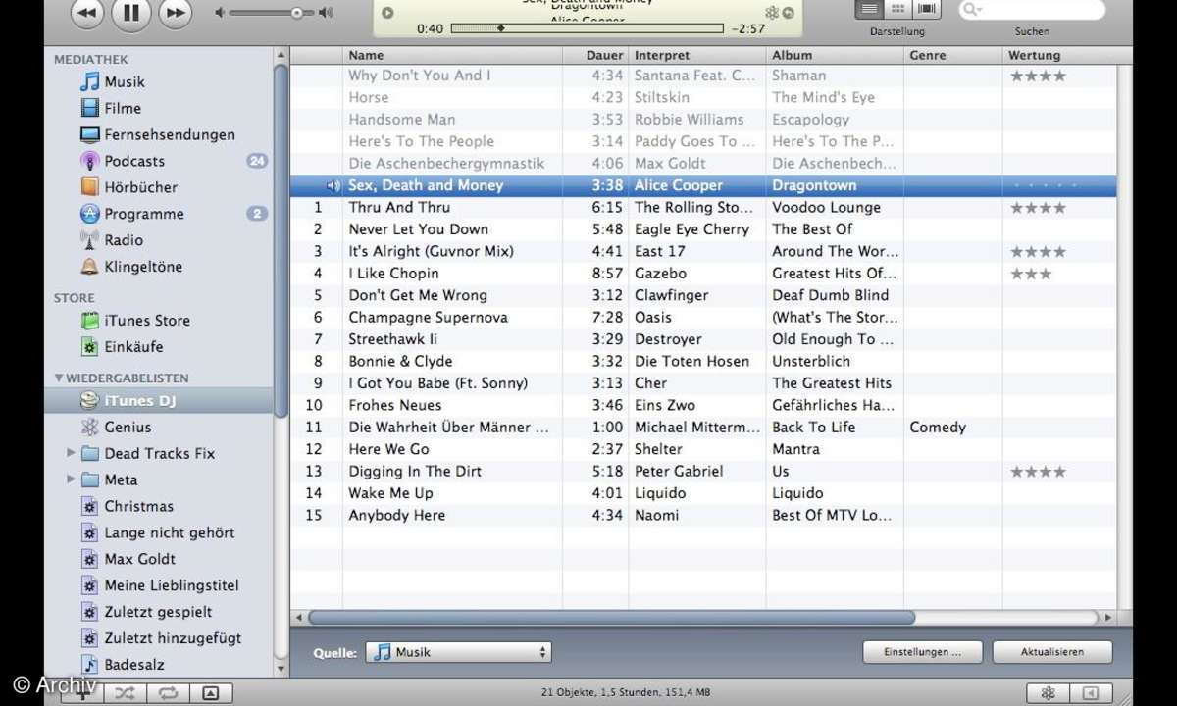Collapse the Wiedergabelisten section
This screenshot has width=1177, height=706.
click(x=59, y=378)
